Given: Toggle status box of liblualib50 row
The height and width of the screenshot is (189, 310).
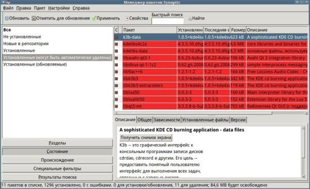Looking at the screenshot, I should click(116, 99).
